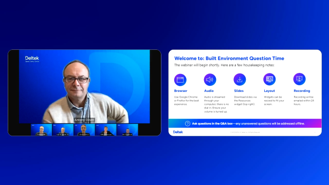Select middle participant thumbnail in bottom strip
This screenshot has height=185, width=329.
point(84,129)
